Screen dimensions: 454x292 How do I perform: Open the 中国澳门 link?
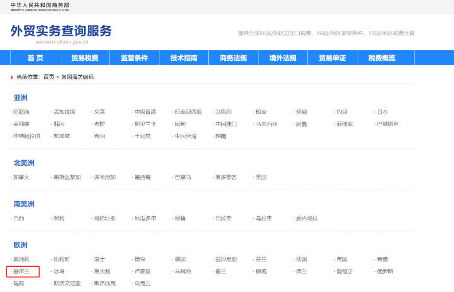tap(226, 124)
